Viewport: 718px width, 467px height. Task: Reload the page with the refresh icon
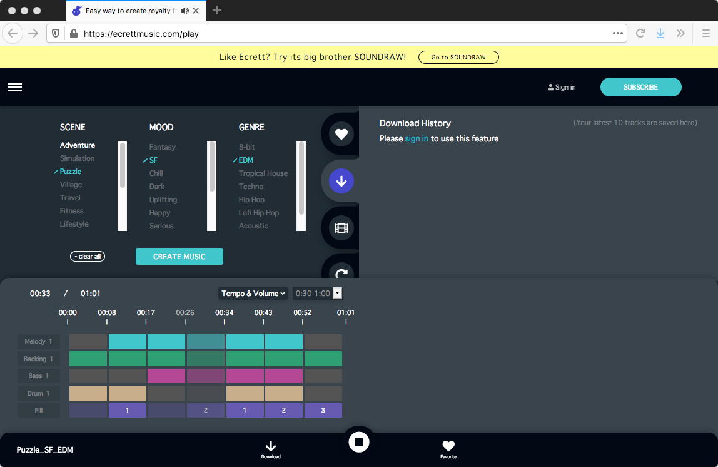click(x=640, y=33)
